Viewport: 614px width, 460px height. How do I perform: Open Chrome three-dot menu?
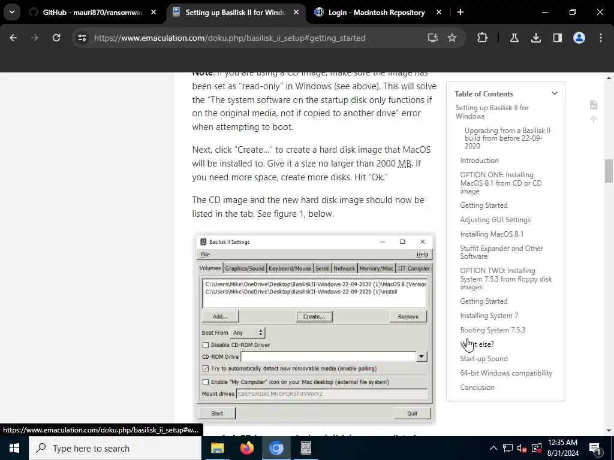tap(601, 38)
